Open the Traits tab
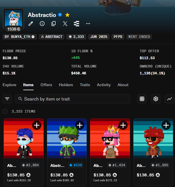This screenshot has height=187, width=175. 85,85
